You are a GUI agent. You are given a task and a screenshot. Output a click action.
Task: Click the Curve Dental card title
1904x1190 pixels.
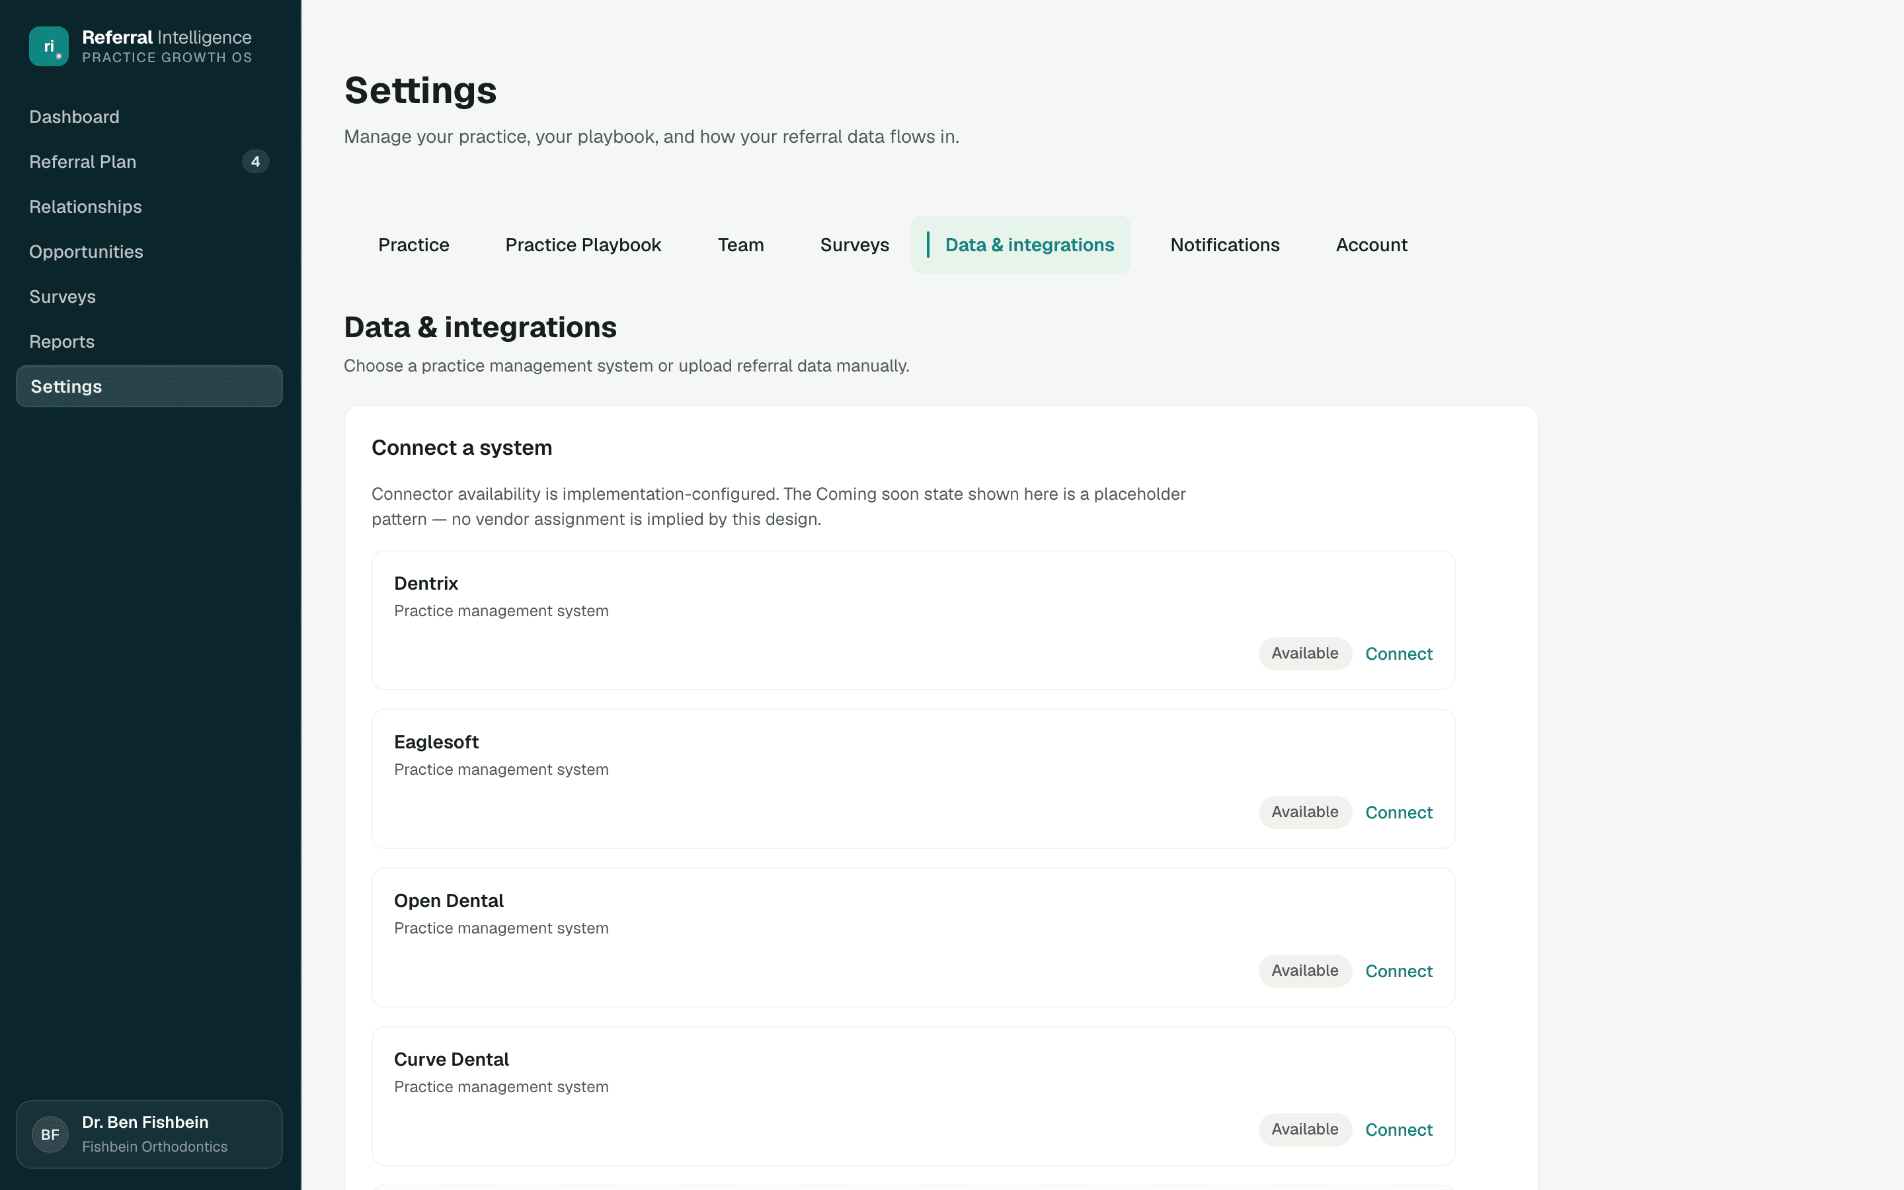[x=451, y=1059]
